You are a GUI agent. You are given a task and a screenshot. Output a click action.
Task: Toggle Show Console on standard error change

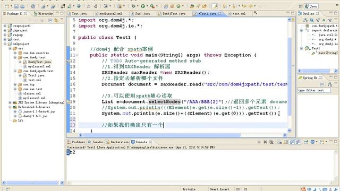point(299,142)
